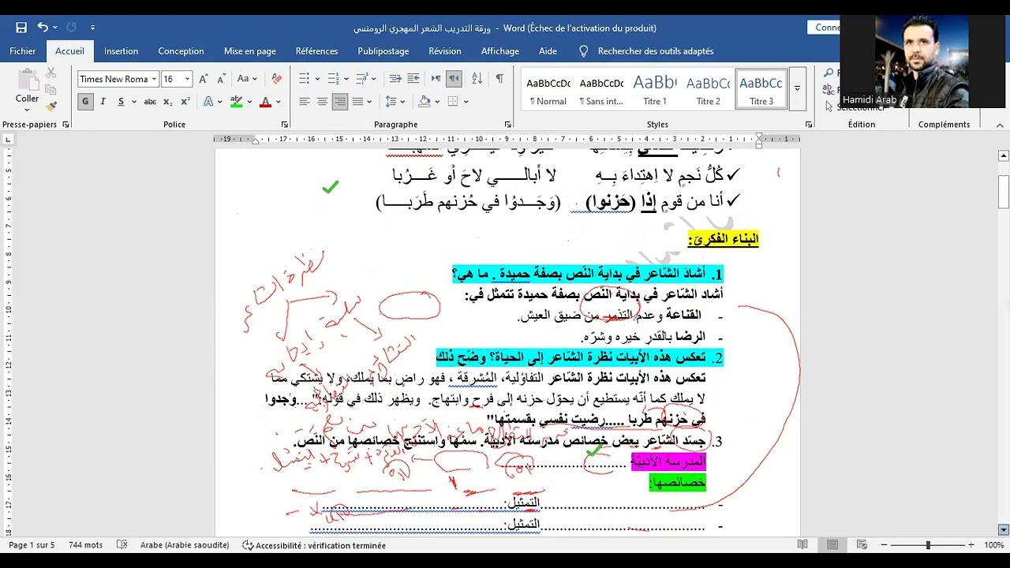Open the bullet list dropdown arrow
The image size is (1010, 568).
pos(317,79)
